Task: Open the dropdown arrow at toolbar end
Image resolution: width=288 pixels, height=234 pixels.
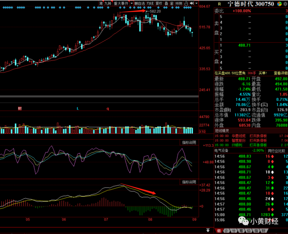Action: pos(196,3)
